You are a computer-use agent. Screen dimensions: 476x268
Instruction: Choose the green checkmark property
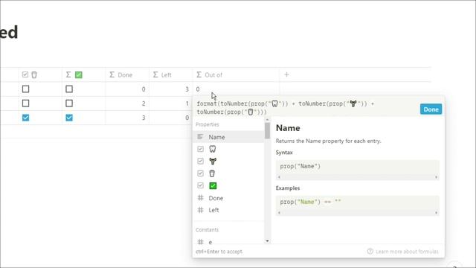click(x=228, y=185)
